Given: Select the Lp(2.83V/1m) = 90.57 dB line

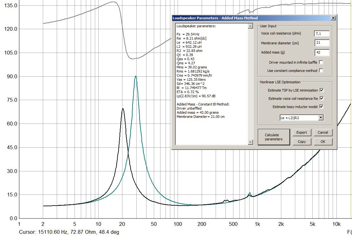Looking at the screenshot, I should pos(196,96).
